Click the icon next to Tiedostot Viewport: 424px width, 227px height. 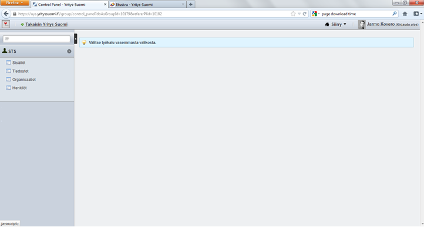(8, 71)
